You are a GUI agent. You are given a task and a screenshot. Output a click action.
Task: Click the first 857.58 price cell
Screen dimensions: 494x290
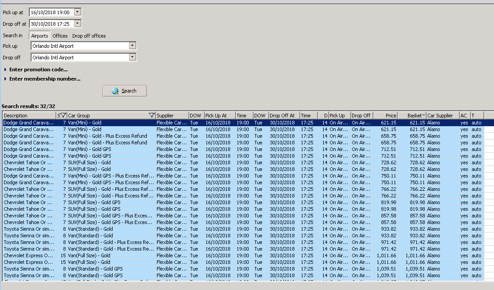385,216
